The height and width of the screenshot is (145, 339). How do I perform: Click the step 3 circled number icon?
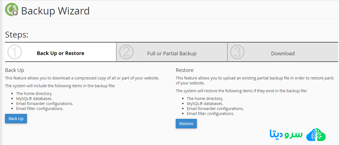[x=238, y=52]
